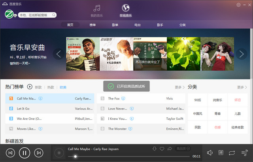Go back to the previous track
This screenshot has height=162, width=253.
click(10, 153)
